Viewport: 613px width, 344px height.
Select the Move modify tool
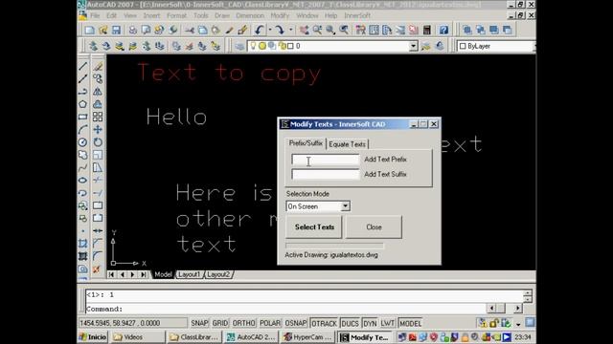click(x=98, y=130)
